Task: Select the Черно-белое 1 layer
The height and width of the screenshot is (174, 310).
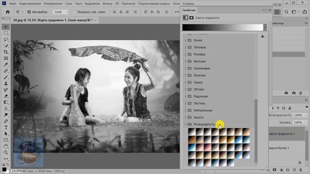Action: (287, 148)
